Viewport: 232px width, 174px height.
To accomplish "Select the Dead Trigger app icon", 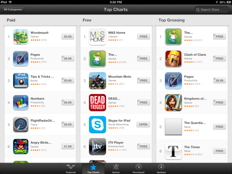I will pyautogui.click(x=97, y=103).
